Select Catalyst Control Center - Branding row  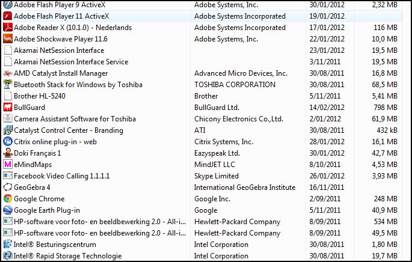point(68,130)
